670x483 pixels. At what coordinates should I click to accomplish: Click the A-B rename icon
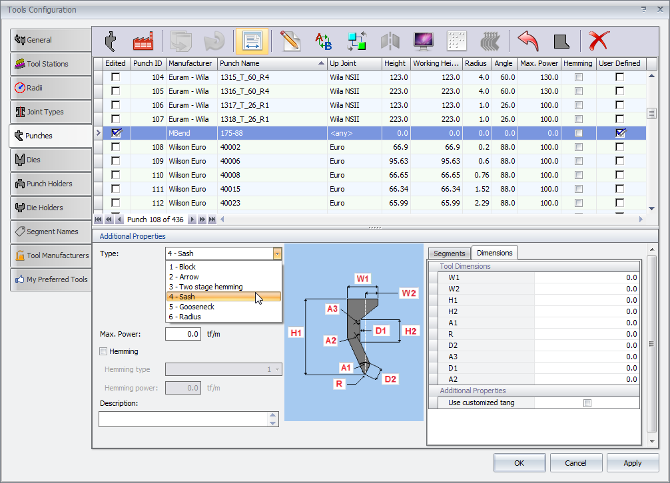[323, 41]
